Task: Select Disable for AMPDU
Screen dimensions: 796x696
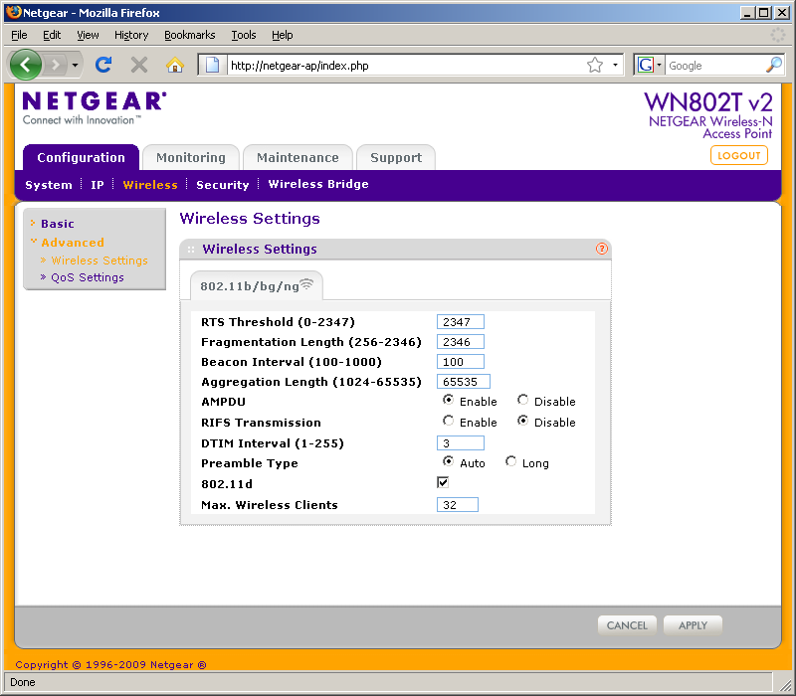Action: [522, 400]
